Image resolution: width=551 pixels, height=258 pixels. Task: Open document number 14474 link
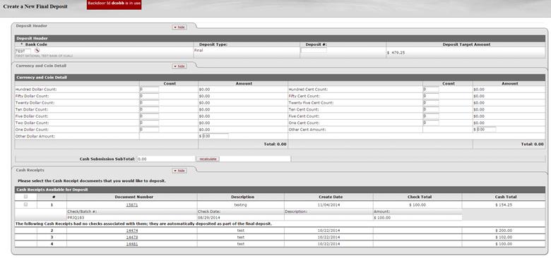point(132,231)
